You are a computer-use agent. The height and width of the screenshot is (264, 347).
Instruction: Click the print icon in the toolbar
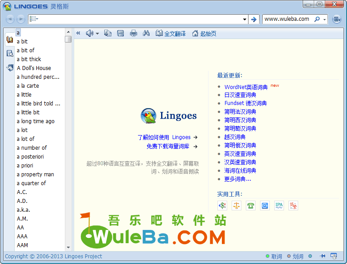pyautogui.click(x=134, y=33)
